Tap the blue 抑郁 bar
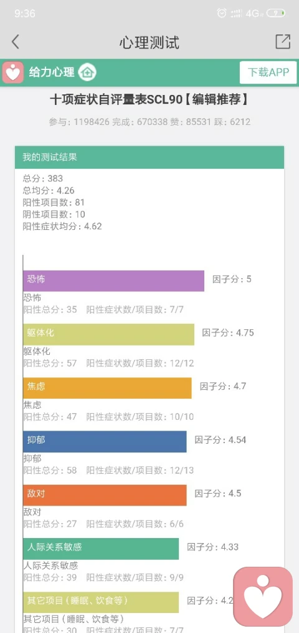 105,441
